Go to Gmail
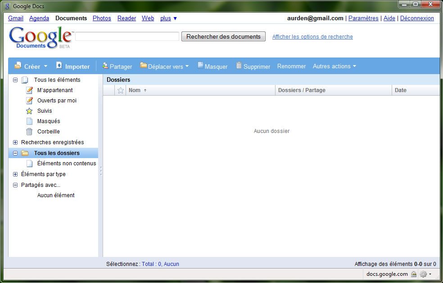Viewport: 443px width, 283px height. coord(16,18)
